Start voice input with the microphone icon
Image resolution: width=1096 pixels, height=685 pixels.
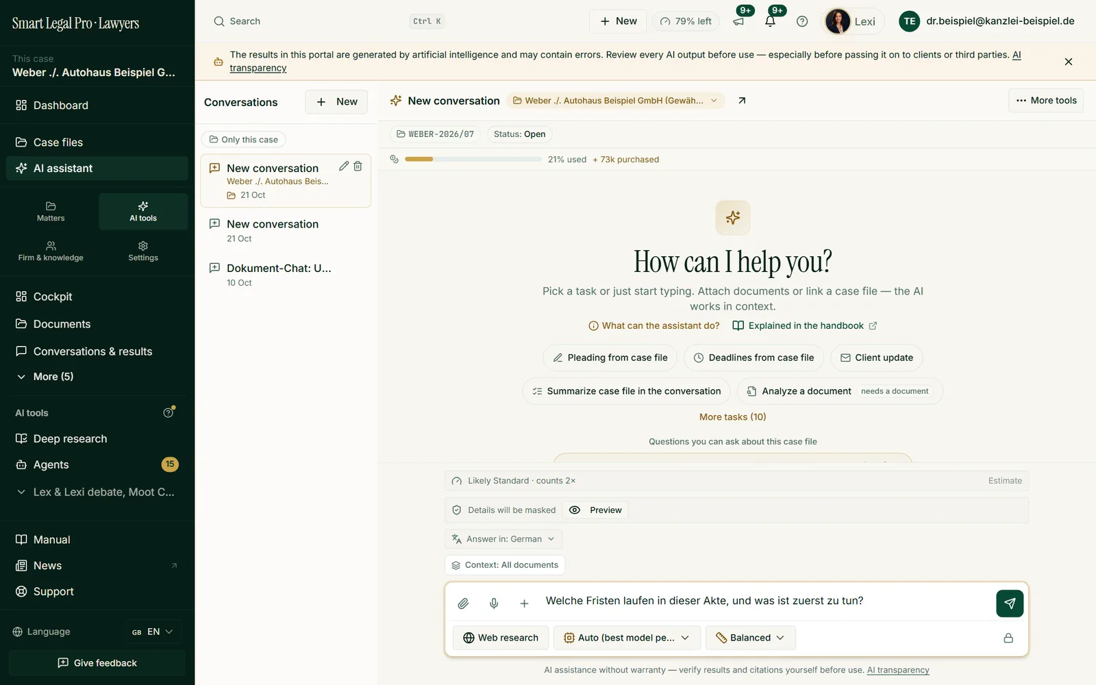coord(494,603)
